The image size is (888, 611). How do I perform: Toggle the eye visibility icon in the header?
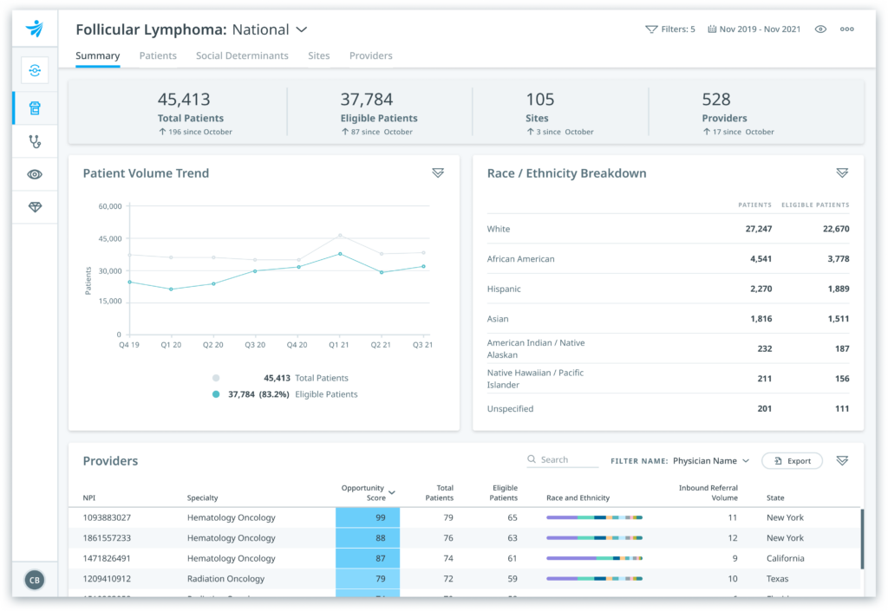pyautogui.click(x=820, y=29)
